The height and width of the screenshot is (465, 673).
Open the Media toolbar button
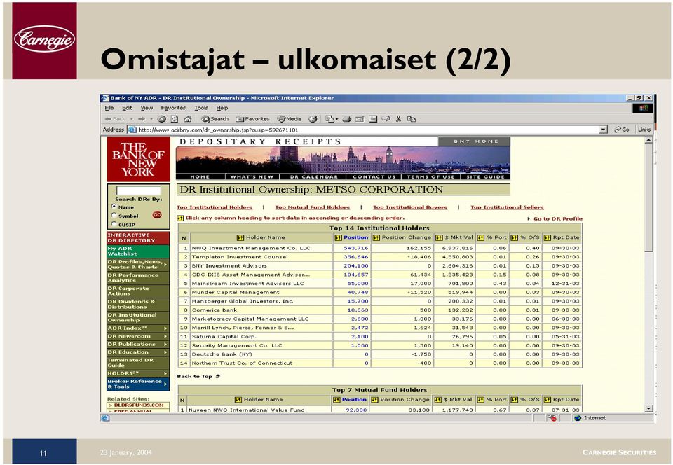tap(290, 119)
